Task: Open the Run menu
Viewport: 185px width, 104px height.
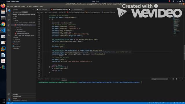Action: click(30, 7)
